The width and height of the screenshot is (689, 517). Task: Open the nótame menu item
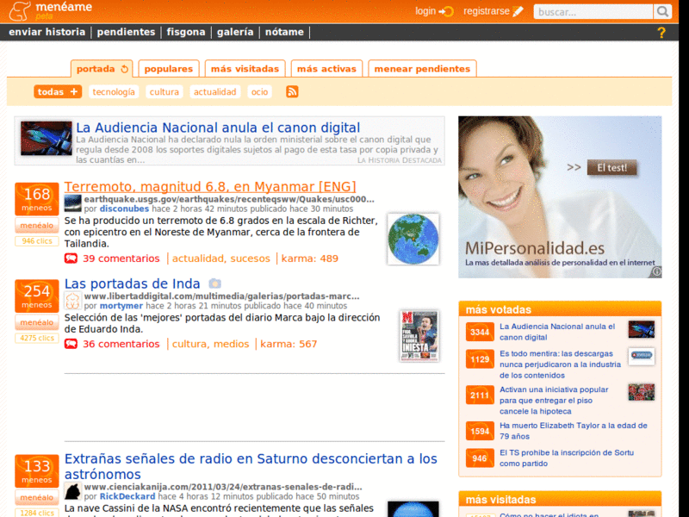(x=284, y=31)
